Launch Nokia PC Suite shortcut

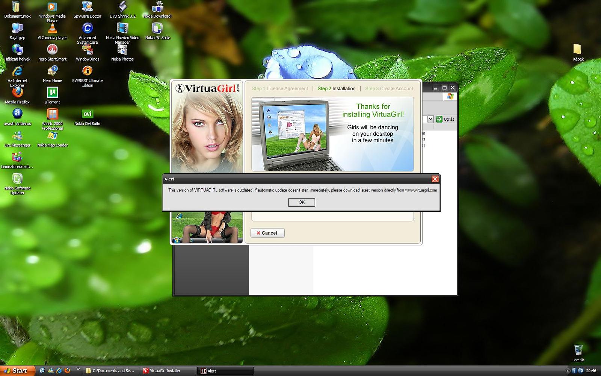(x=157, y=32)
